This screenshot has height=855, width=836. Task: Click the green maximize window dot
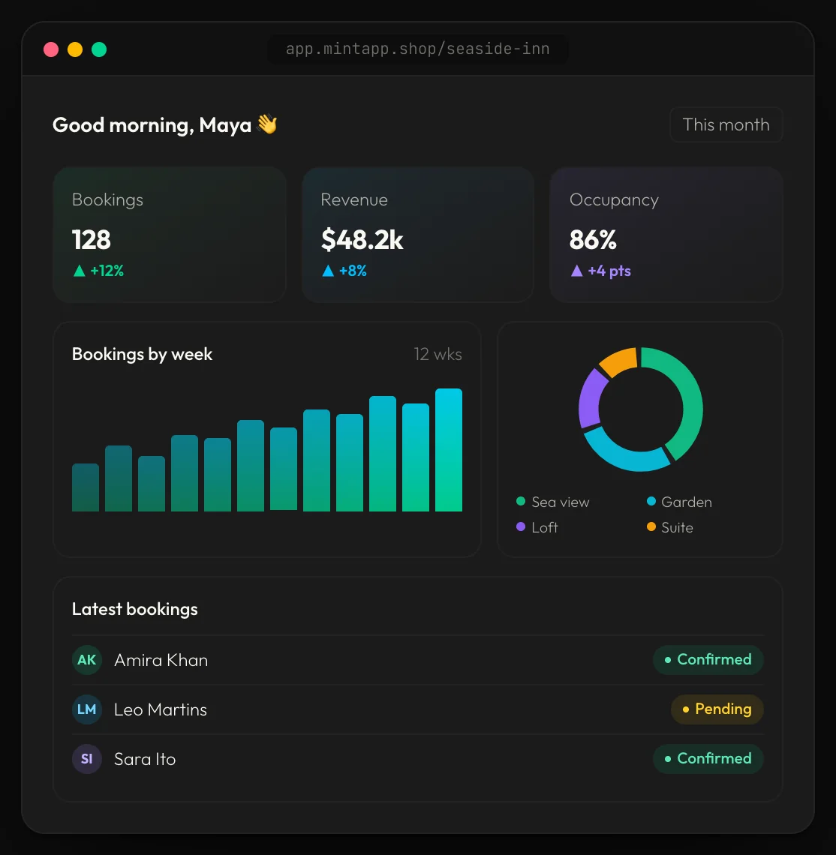[99, 49]
